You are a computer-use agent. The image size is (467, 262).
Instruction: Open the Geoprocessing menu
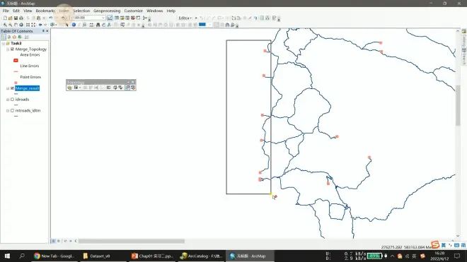click(x=107, y=11)
